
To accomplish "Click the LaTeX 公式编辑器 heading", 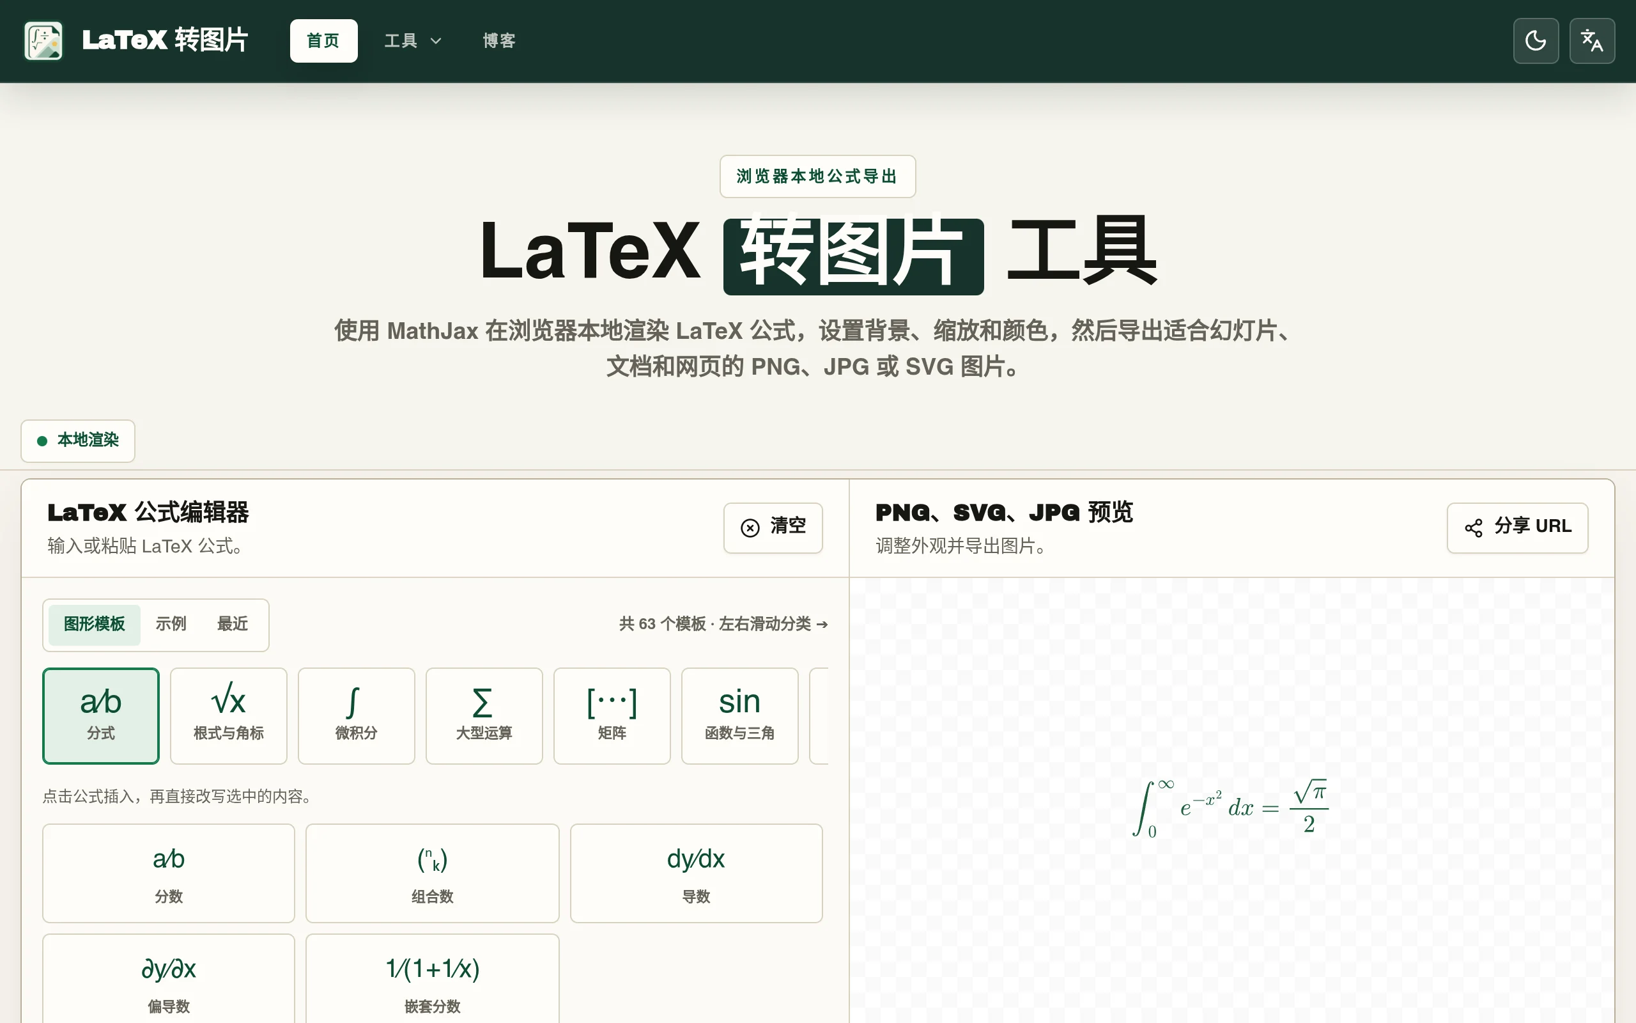I will point(148,512).
